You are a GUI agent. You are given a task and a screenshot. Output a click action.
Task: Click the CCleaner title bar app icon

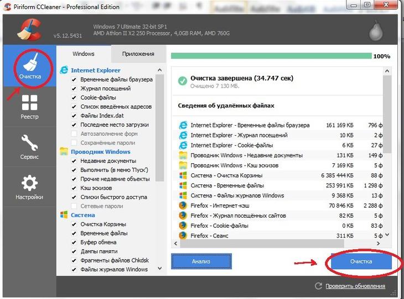[x=7, y=7]
